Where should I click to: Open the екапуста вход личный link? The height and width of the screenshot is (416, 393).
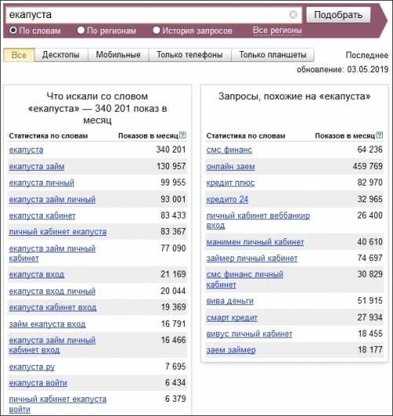click(x=52, y=291)
